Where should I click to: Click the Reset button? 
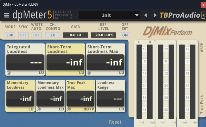coord(115,122)
